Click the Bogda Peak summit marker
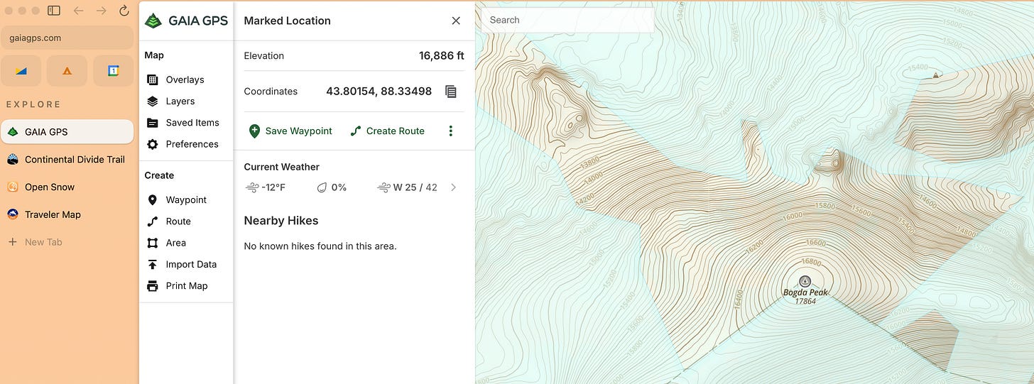The width and height of the screenshot is (1034, 384). 805,281
